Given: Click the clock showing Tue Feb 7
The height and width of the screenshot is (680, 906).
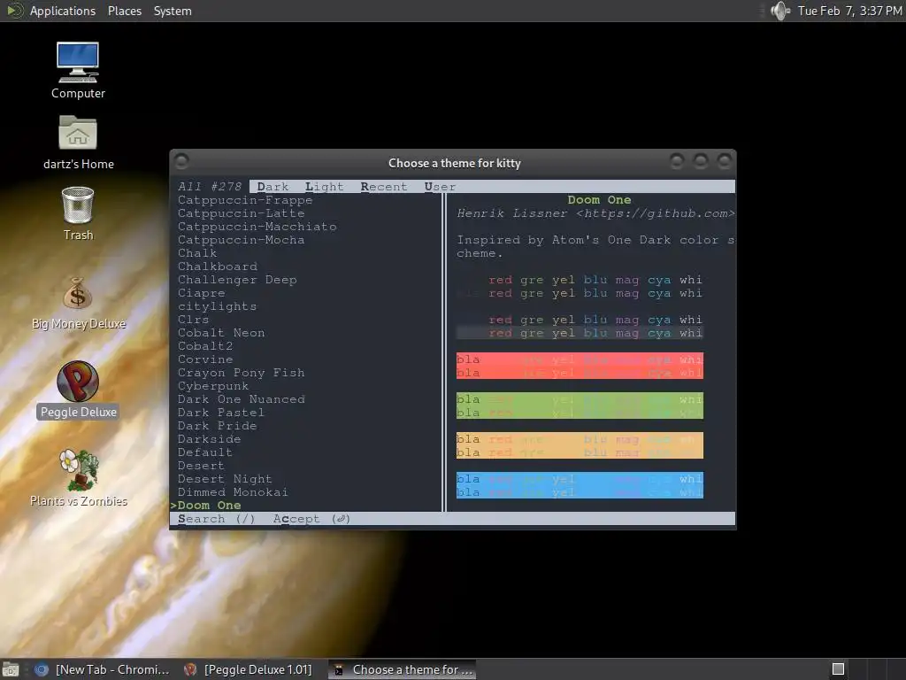Looking at the screenshot, I should [849, 11].
